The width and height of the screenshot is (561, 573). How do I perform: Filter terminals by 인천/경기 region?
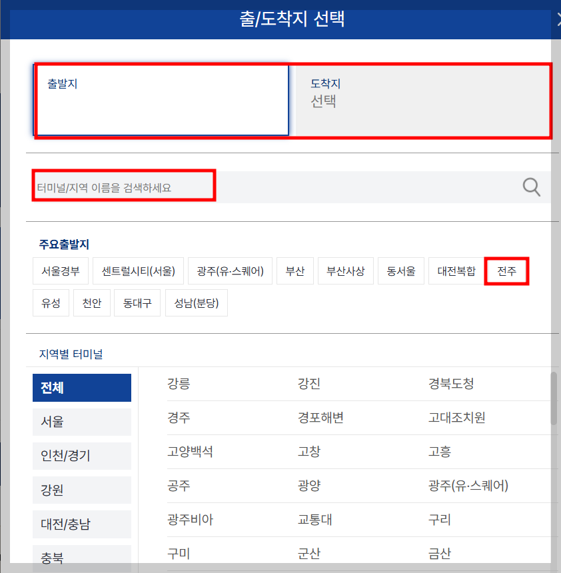82,456
